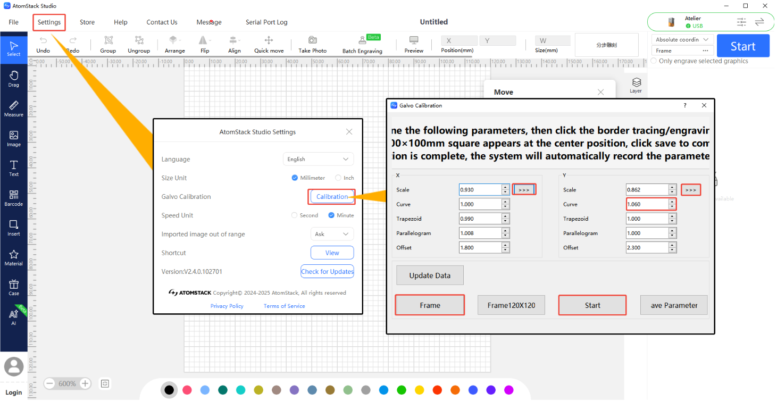777x401 pixels.
Task: Enable Only engrave selected graphics option
Action: 699,61
